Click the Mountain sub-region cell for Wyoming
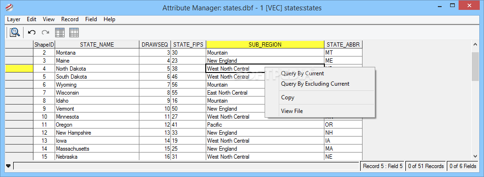Viewport: 484px width, 177px height. point(235,84)
